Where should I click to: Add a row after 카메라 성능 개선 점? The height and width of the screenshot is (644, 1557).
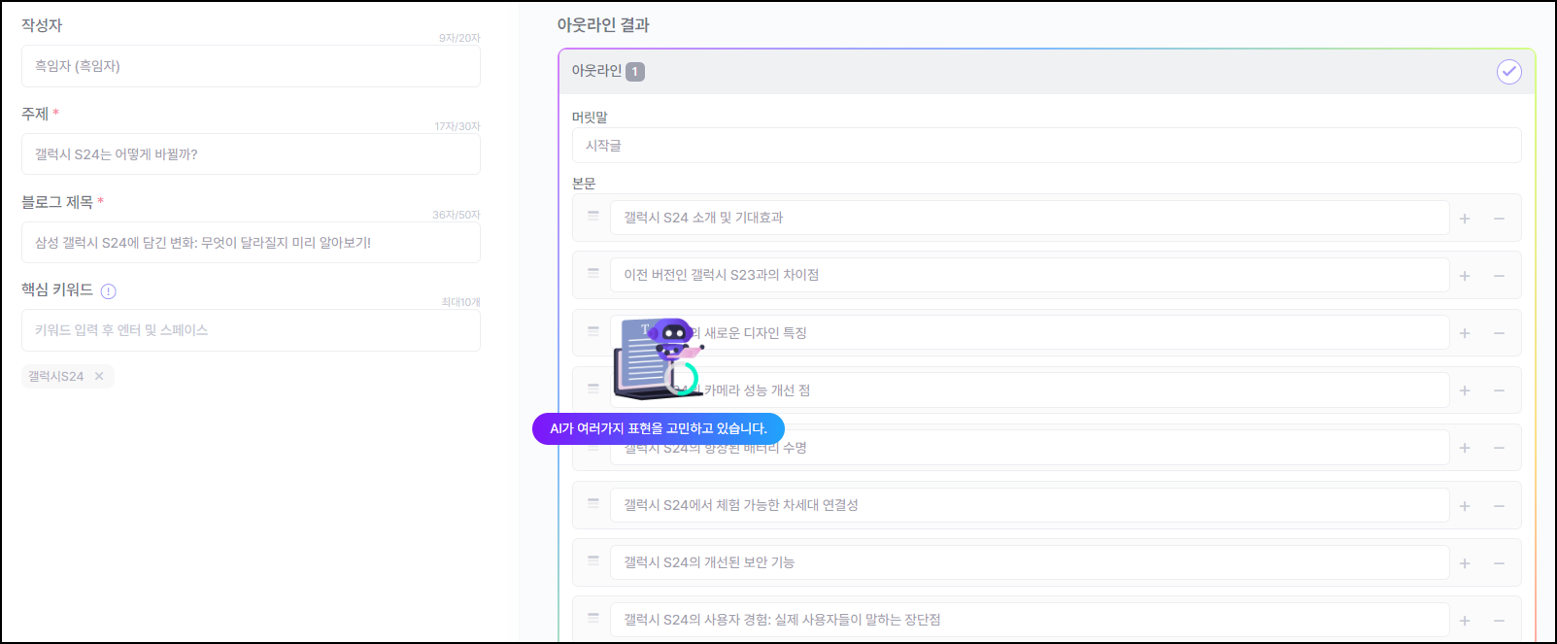click(x=1465, y=390)
